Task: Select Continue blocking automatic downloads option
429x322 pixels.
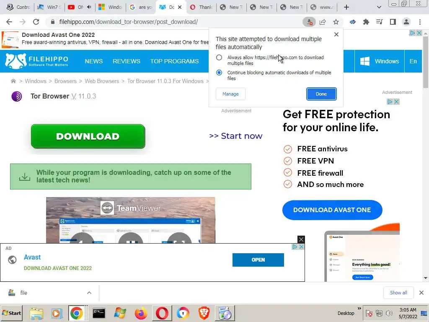Action: pos(219,73)
